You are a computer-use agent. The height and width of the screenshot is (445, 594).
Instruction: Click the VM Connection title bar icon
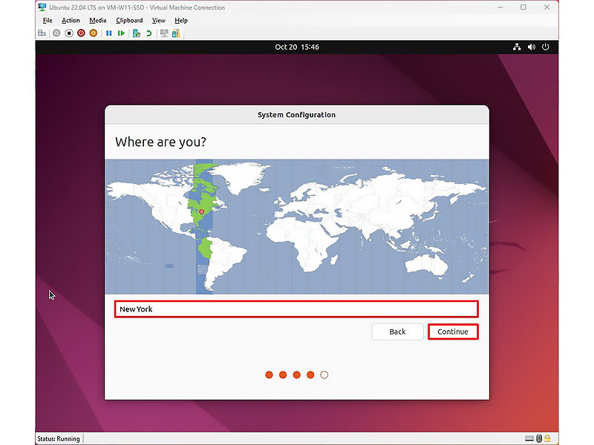[42, 7]
